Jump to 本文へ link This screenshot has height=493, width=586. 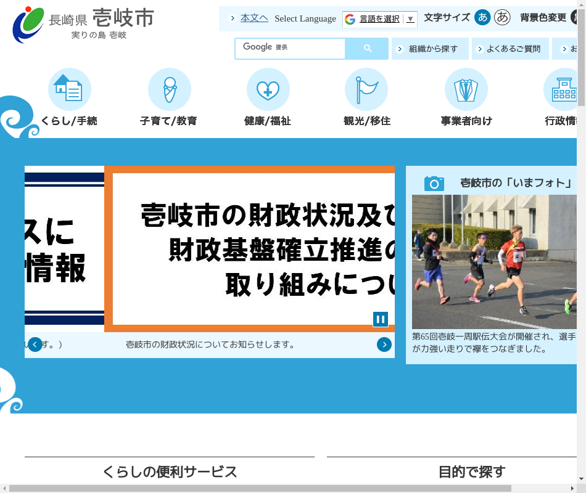254,18
